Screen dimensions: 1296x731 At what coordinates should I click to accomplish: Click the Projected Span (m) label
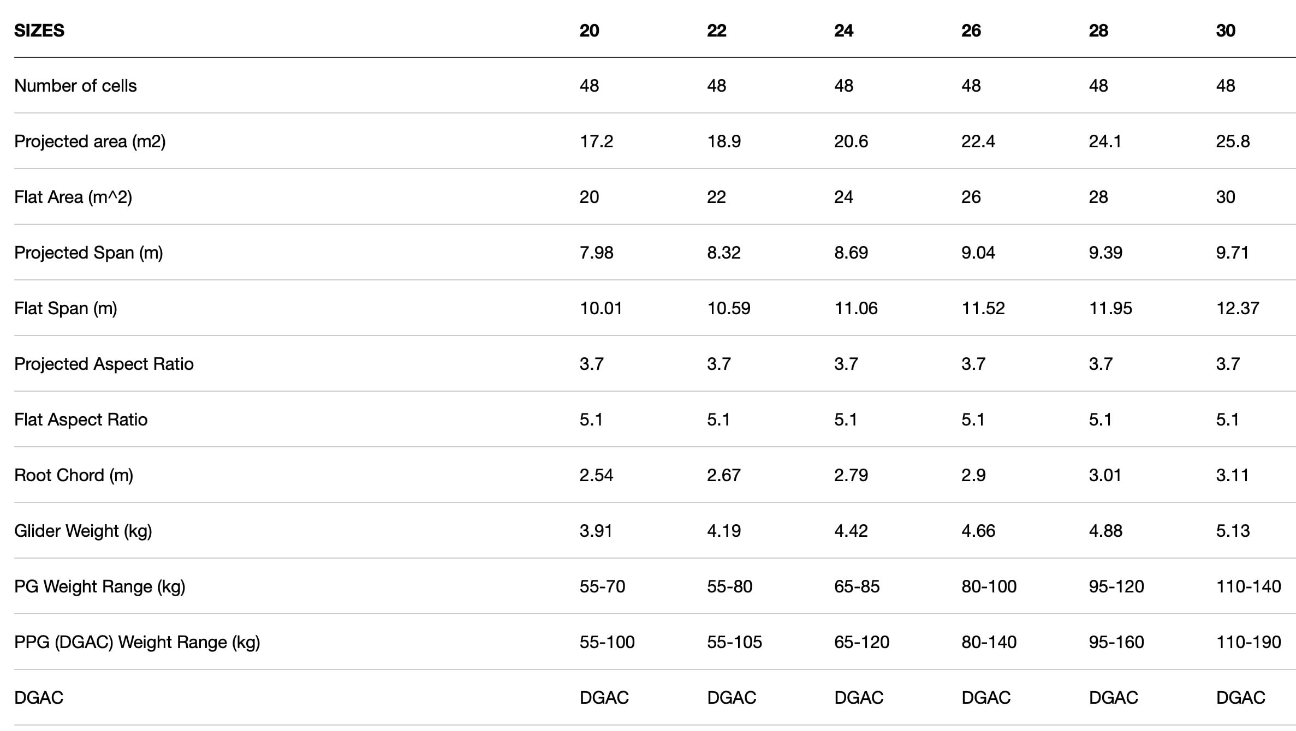[88, 253]
